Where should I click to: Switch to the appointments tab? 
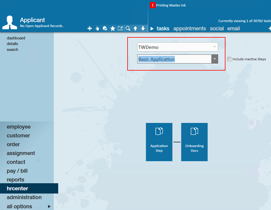[189, 29]
